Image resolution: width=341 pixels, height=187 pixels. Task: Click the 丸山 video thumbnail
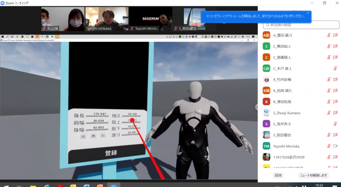(x=63, y=19)
